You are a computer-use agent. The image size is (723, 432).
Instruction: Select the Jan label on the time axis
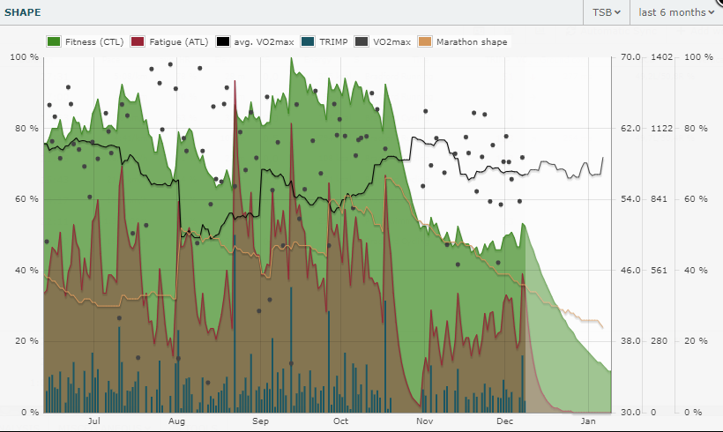tap(588, 422)
